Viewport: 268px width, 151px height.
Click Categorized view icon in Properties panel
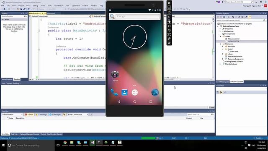click(x=218, y=92)
